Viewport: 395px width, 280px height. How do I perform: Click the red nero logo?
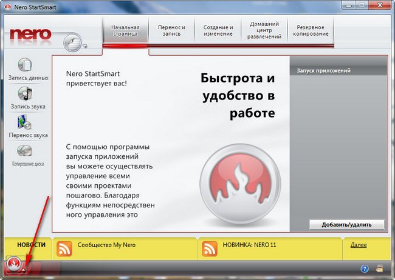pyautogui.click(x=30, y=34)
